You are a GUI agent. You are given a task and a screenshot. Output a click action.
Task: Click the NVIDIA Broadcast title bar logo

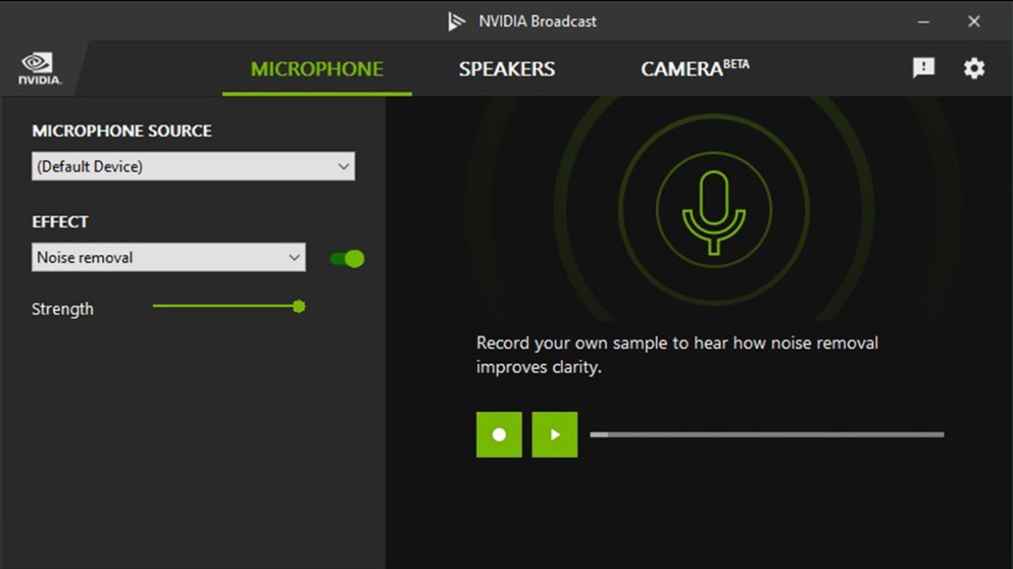[456, 21]
